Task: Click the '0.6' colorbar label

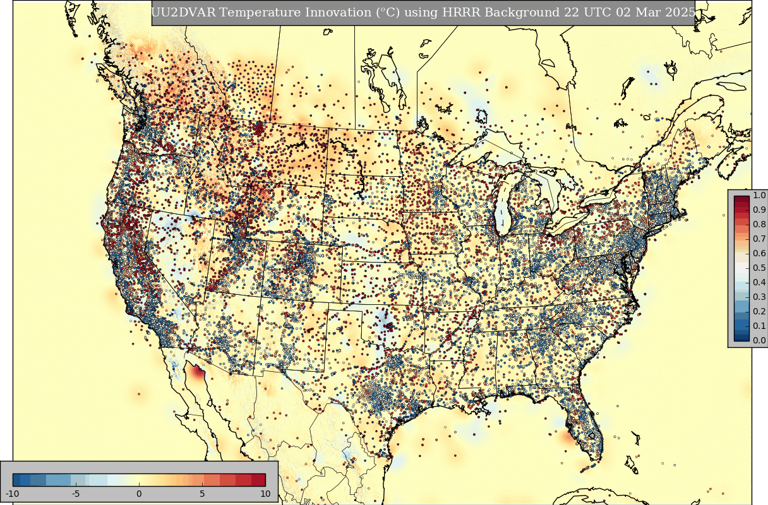Action: click(x=759, y=254)
